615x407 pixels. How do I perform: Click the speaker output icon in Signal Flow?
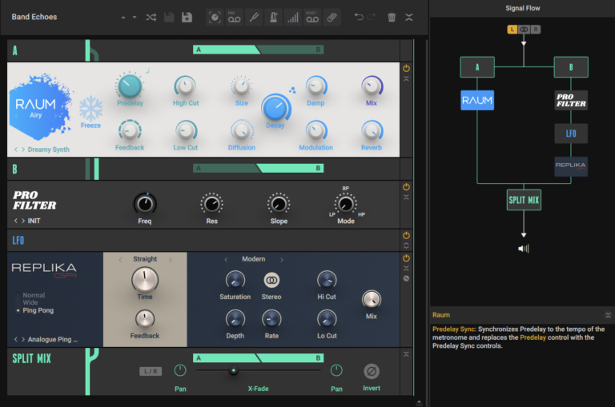(524, 249)
